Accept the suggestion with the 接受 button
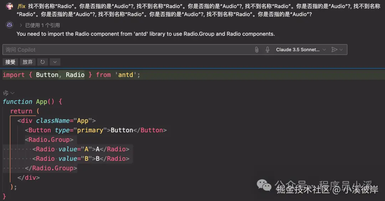Screen dimensions: 385x201 tap(10, 62)
